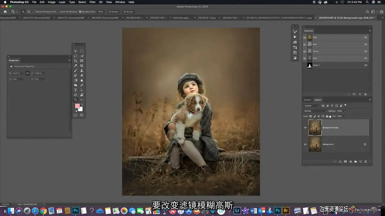Select the Gradient tool
The width and height of the screenshot is (385, 216).
pyautogui.click(x=75, y=80)
